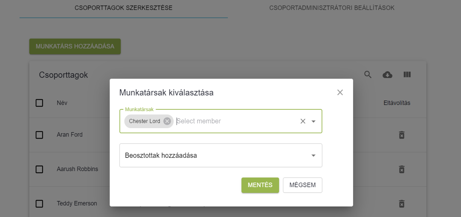This screenshot has height=217, width=461.
Task: Focus the Select member input field
Action: (x=235, y=121)
